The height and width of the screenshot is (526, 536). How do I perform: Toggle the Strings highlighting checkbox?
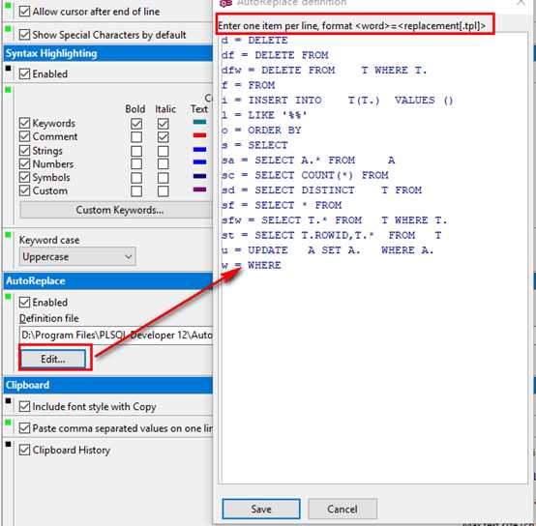point(24,150)
